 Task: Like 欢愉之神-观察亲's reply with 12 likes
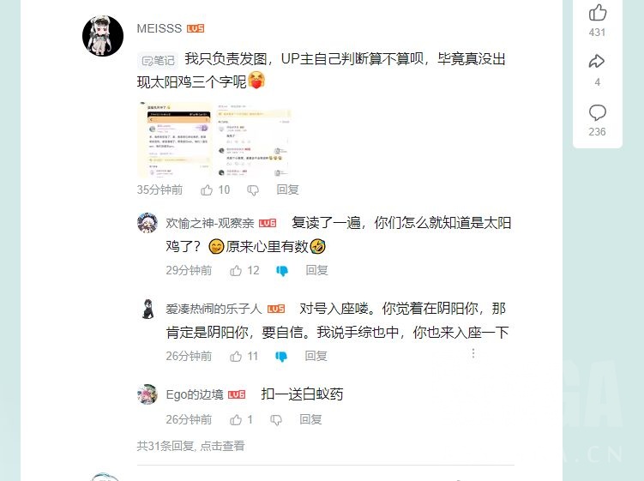point(236,270)
